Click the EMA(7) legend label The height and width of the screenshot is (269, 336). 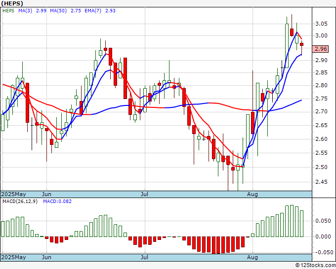point(93,11)
